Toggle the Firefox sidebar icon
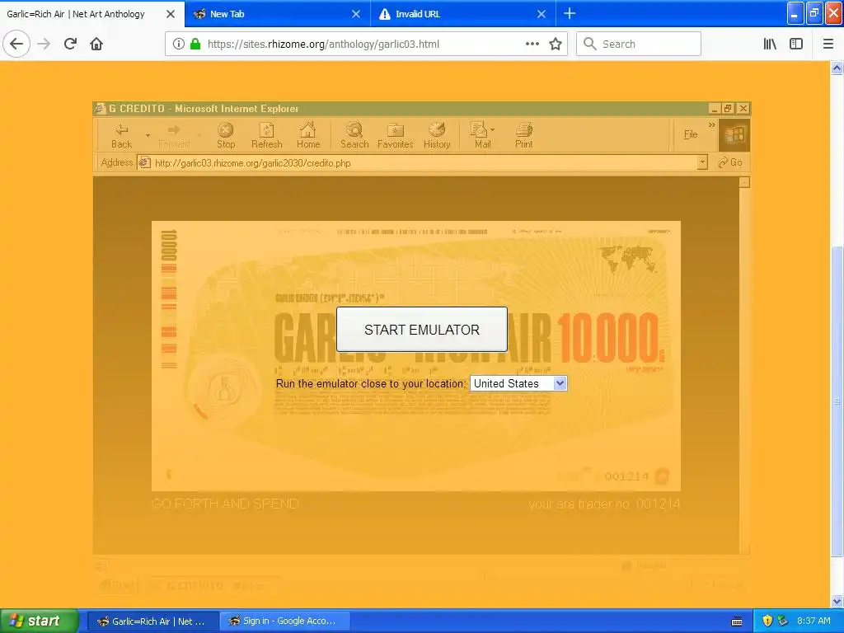The height and width of the screenshot is (633, 844). pyautogui.click(x=796, y=45)
